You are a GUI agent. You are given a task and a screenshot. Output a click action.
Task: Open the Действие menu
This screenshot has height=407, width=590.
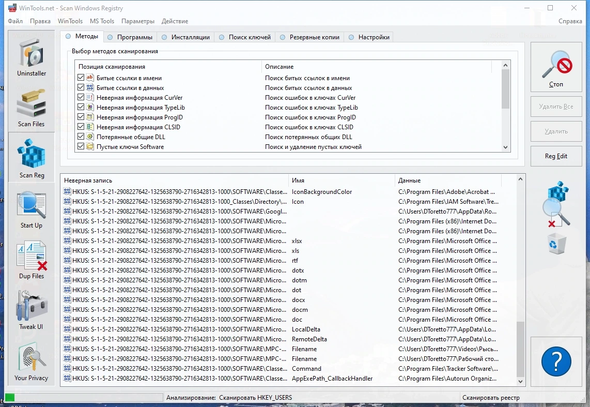175,21
